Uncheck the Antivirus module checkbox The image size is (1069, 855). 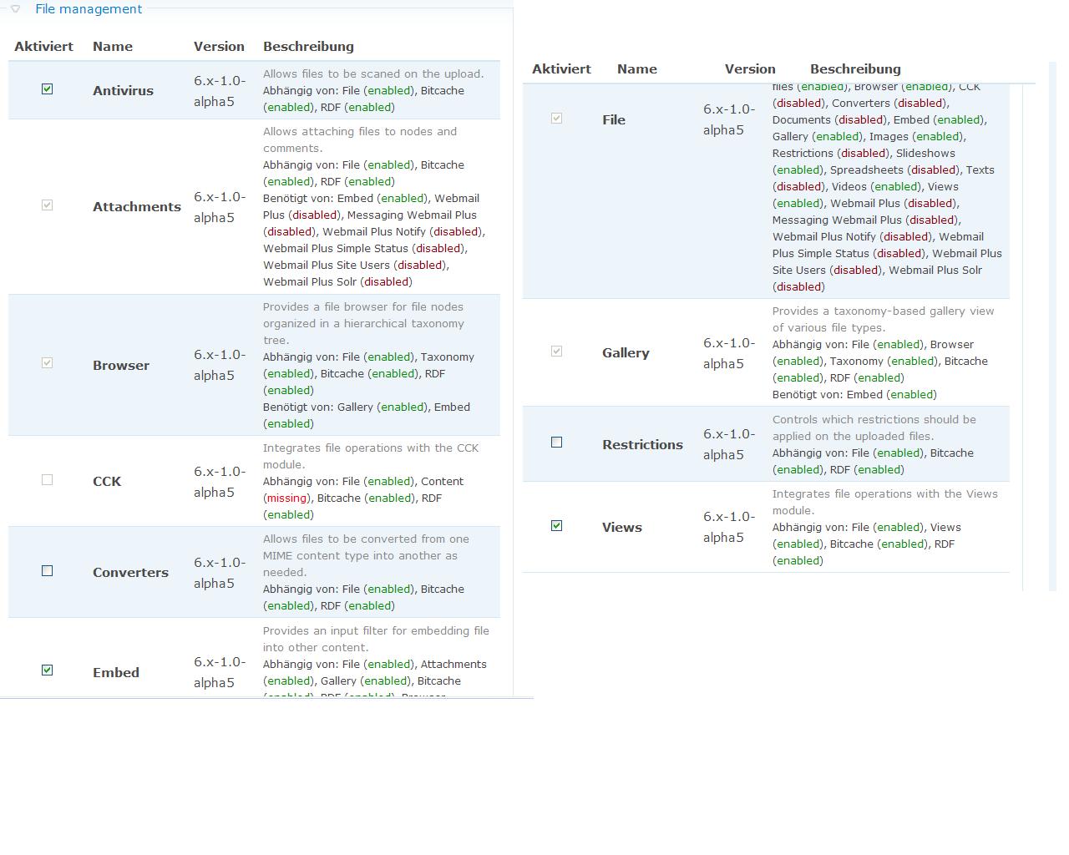click(48, 89)
